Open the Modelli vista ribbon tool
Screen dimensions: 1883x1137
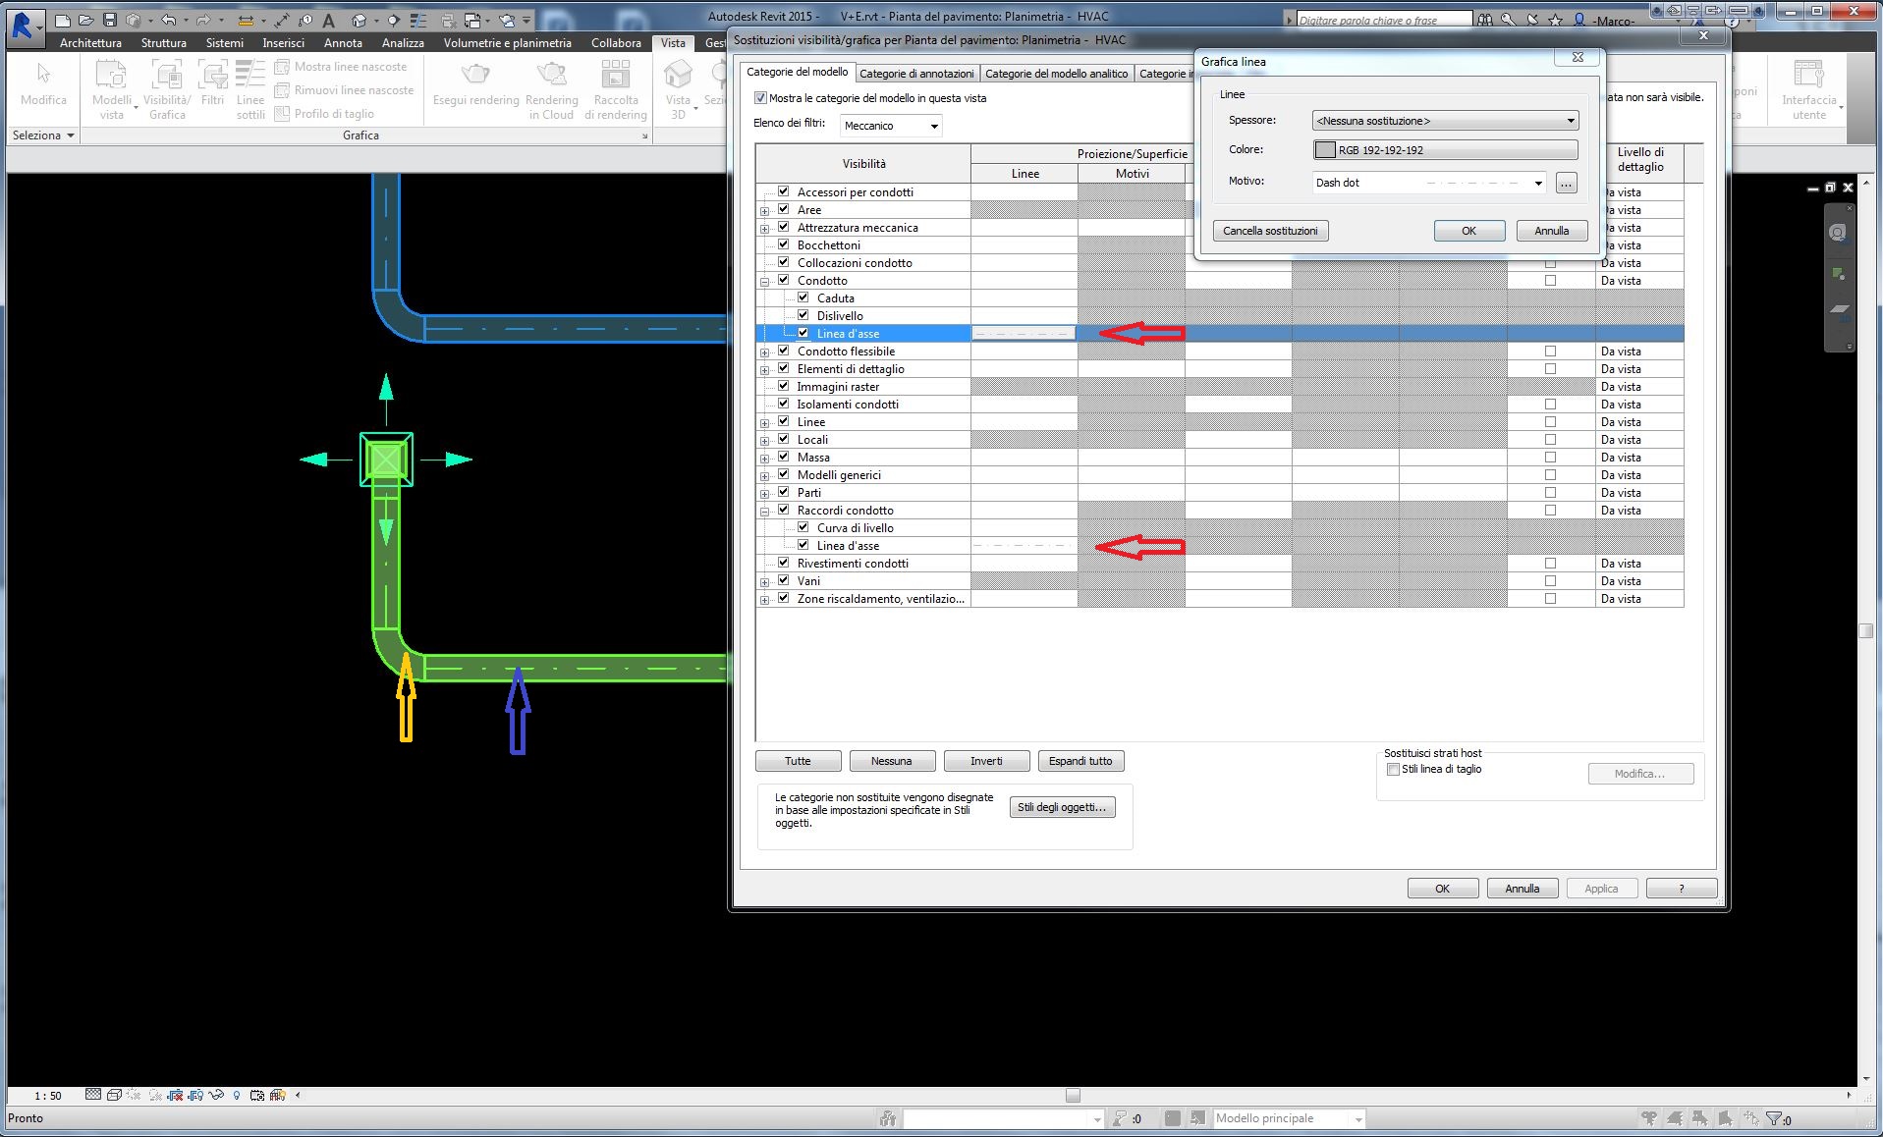pos(111,90)
